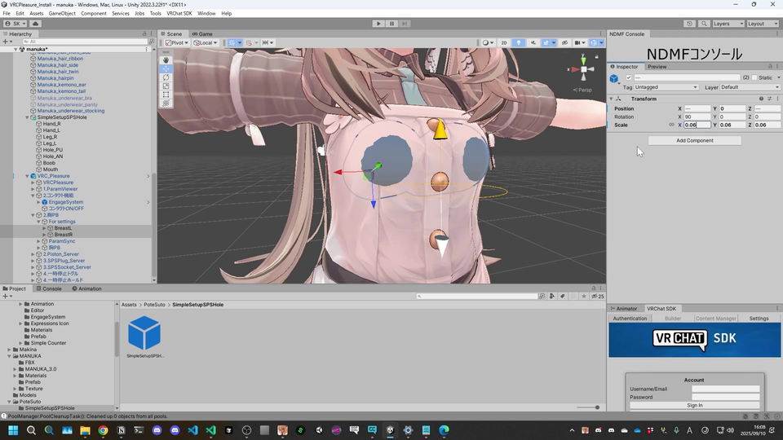Switch to the Animator tab
This screenshot has width=783, height=440.
pos(624,309)
